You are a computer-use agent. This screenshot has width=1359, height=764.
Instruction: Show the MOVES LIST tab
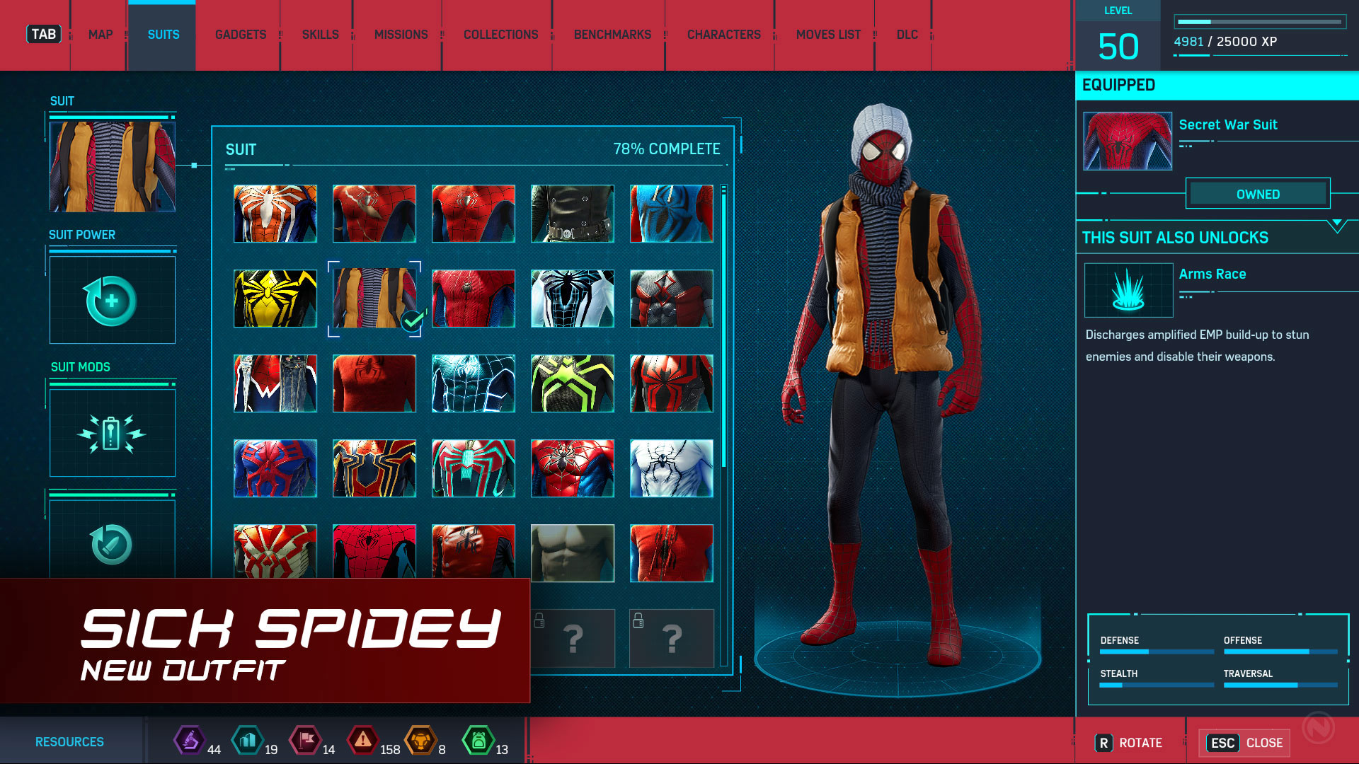coord(828,35)
